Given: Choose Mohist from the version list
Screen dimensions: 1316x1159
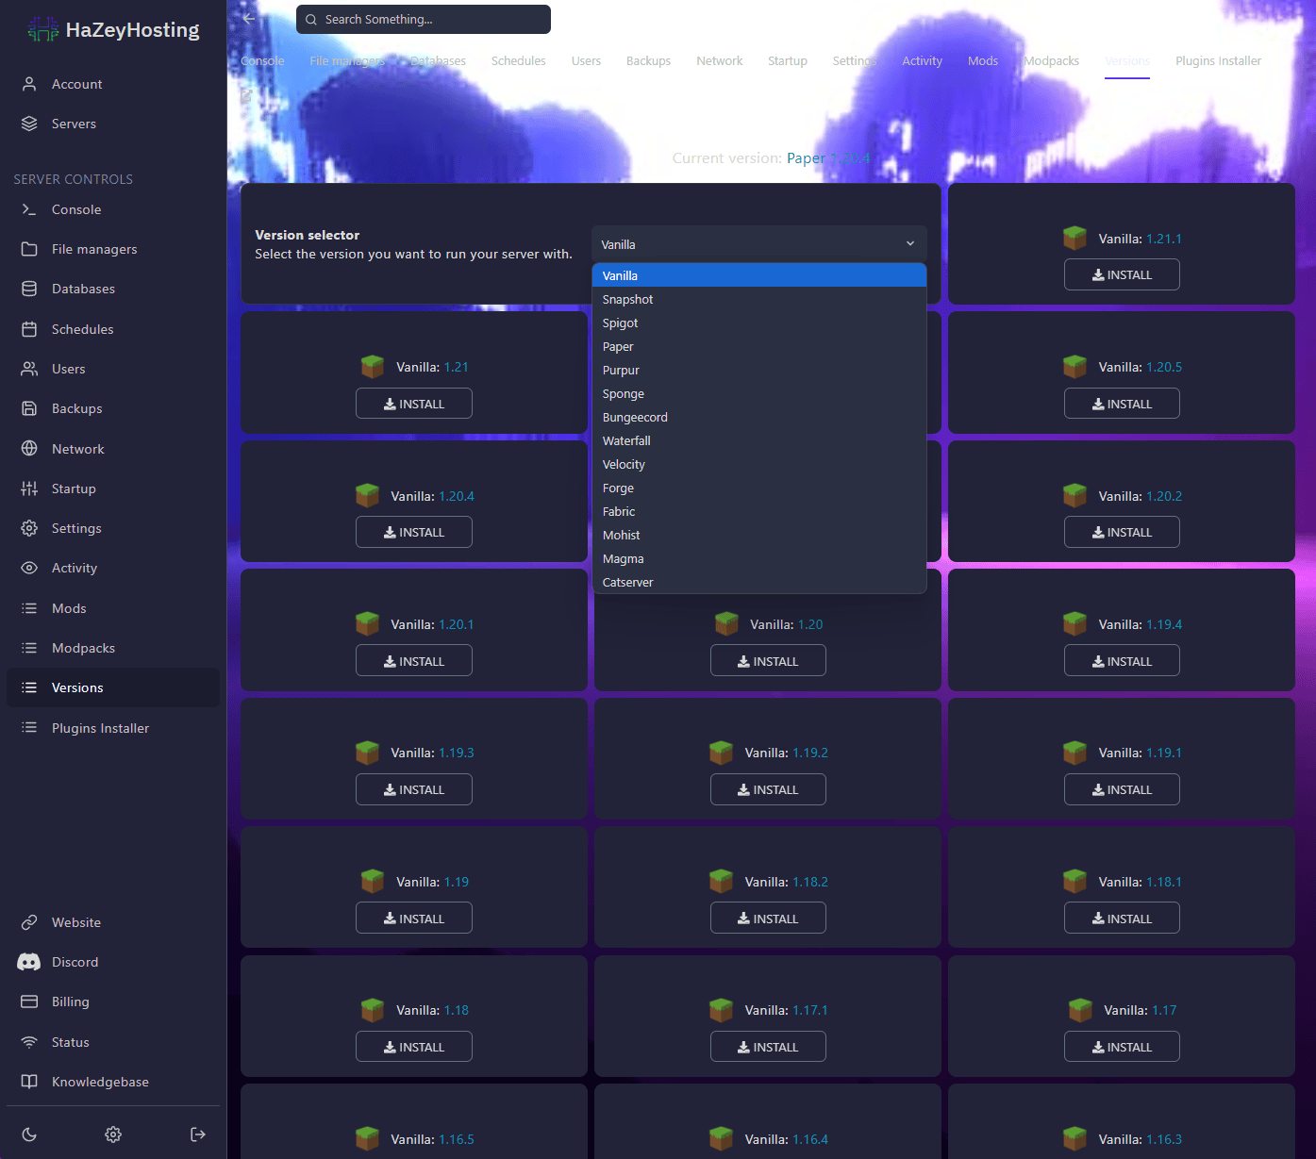Looking at the screenshot, I should point(758,535).
